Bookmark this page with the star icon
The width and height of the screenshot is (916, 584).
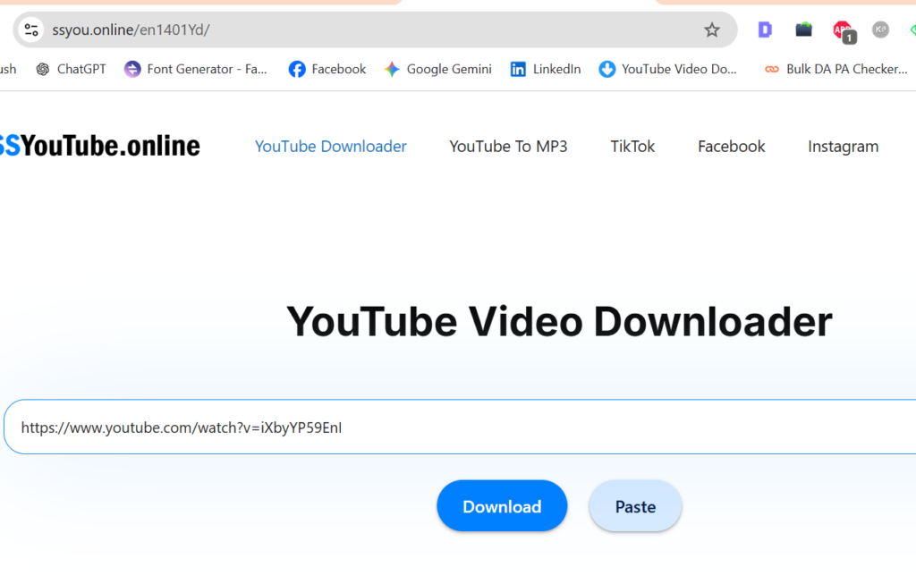(711, 30)
